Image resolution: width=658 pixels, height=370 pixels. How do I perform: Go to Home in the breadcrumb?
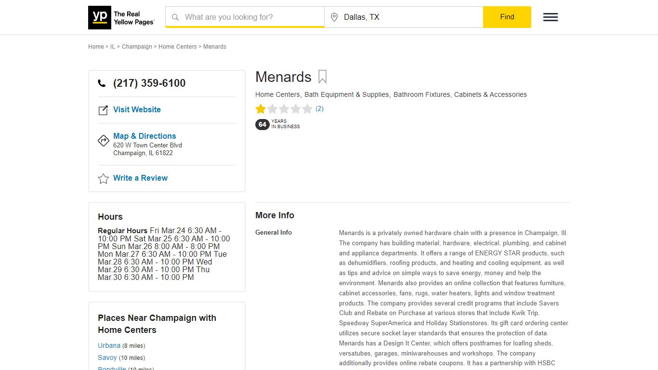[96, 47]
